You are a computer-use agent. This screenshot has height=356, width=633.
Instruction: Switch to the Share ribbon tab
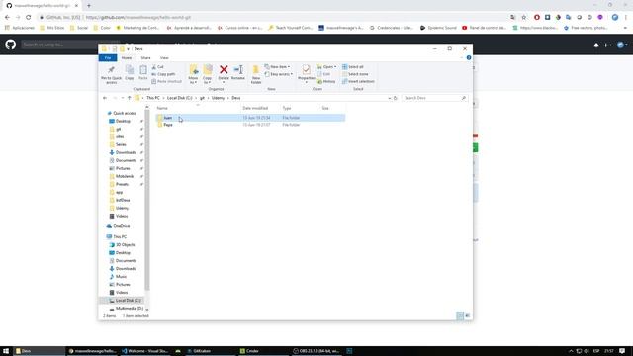(145, 58)
